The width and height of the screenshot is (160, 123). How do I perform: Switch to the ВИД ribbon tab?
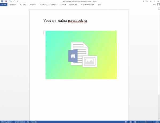pyautogui.click(x=99, y=5)
